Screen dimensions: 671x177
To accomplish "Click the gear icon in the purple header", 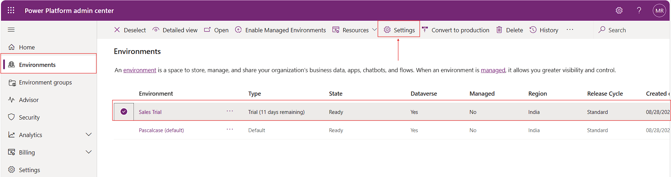I will click(x=619, y=11).
